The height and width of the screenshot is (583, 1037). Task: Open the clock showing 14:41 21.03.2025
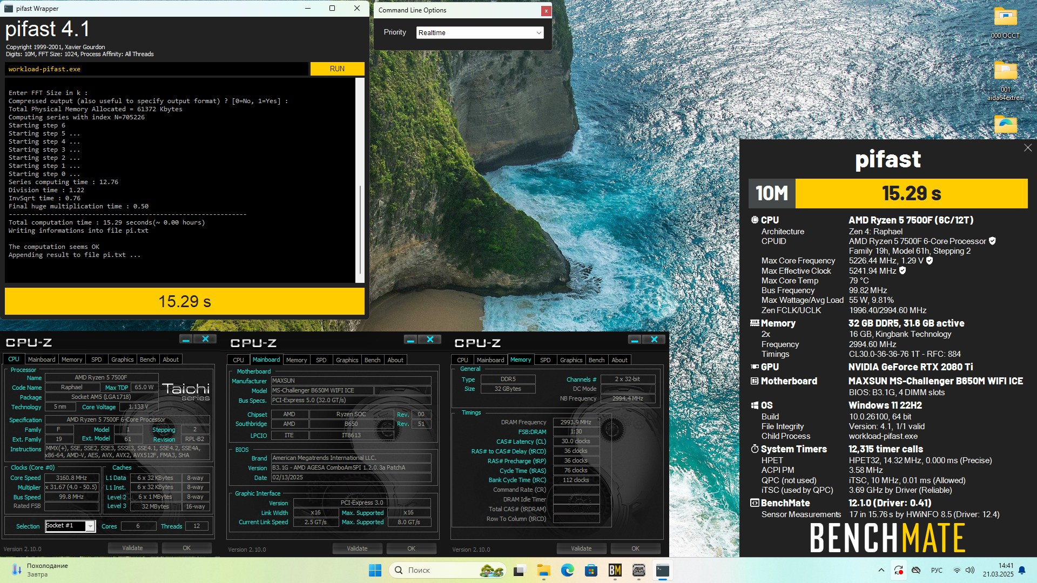[x=998, y=570]
